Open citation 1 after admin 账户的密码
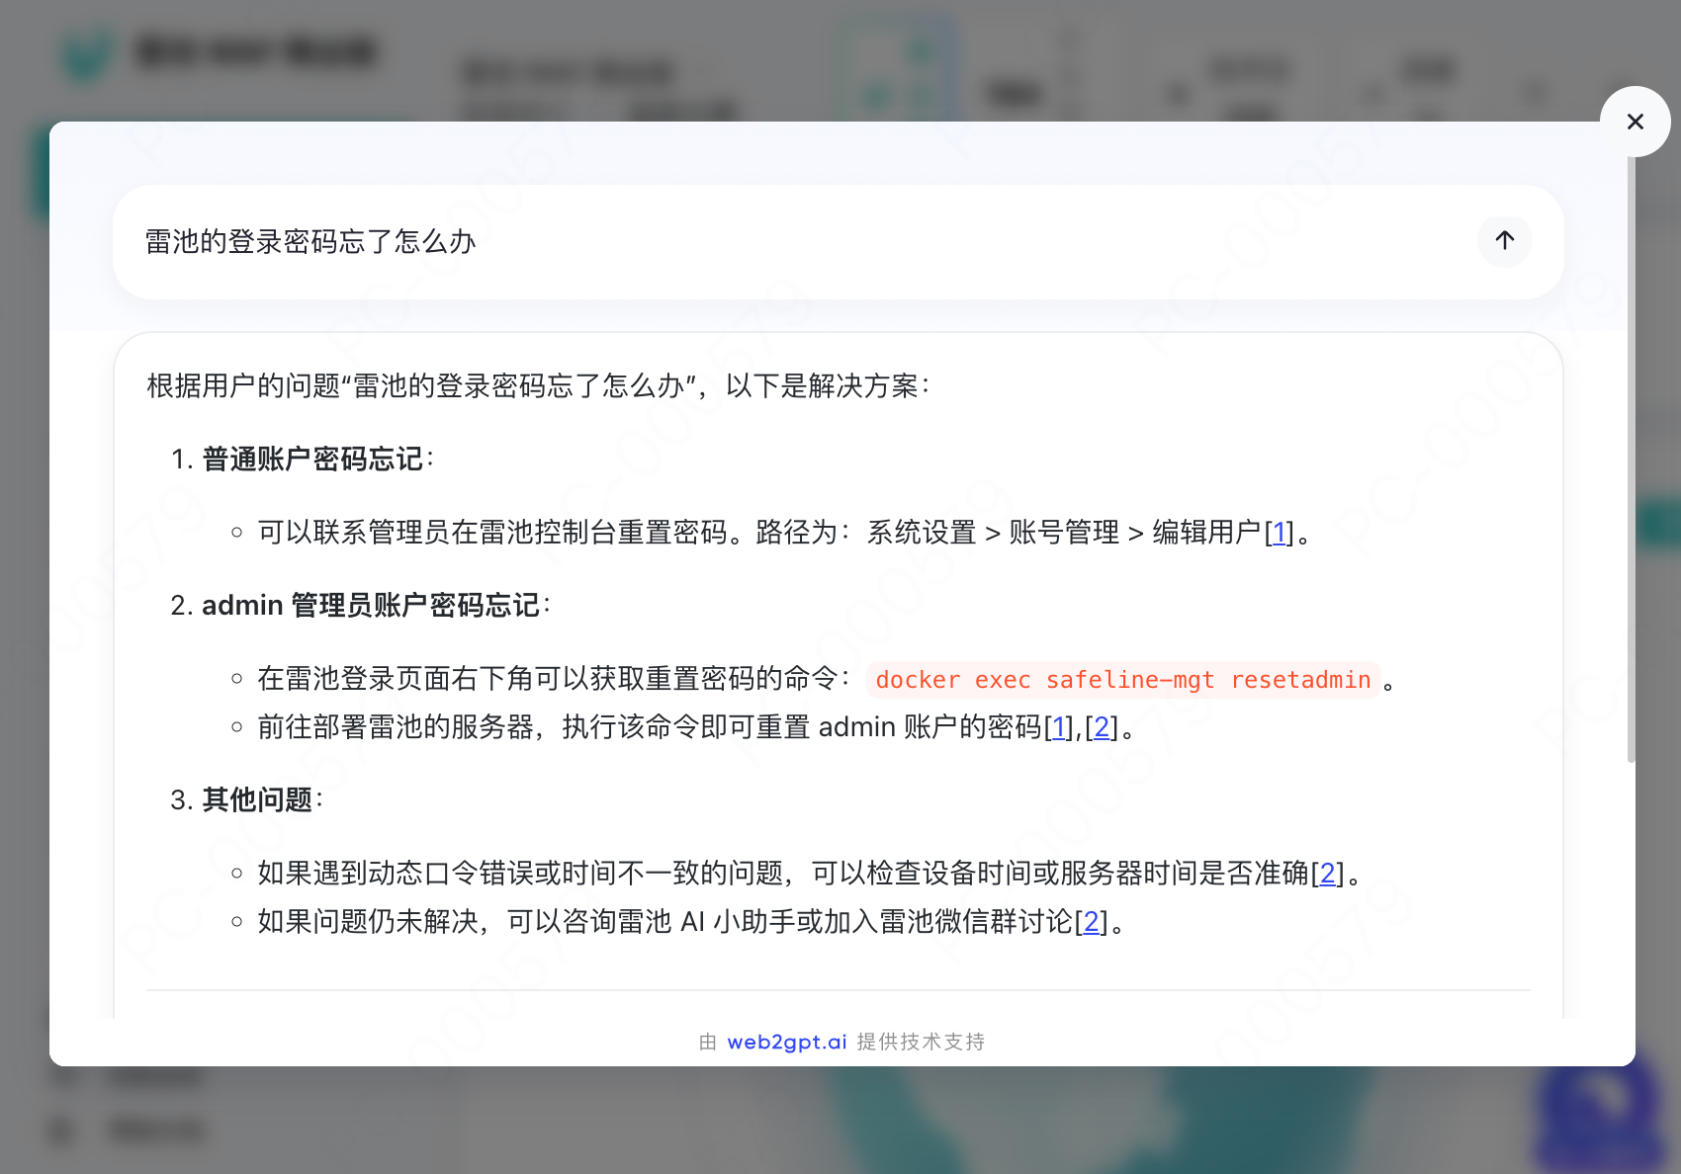 tap(1059, 727)
